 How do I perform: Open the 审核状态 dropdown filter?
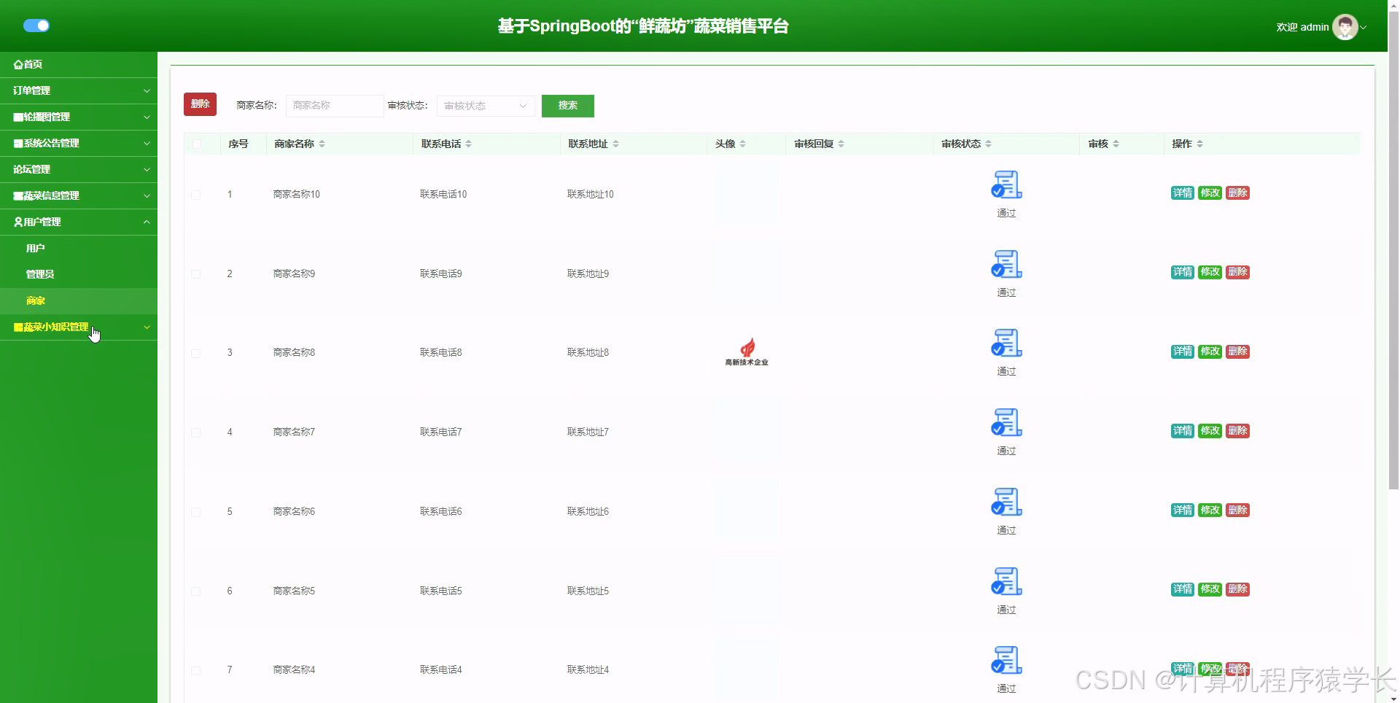point(485,106)
